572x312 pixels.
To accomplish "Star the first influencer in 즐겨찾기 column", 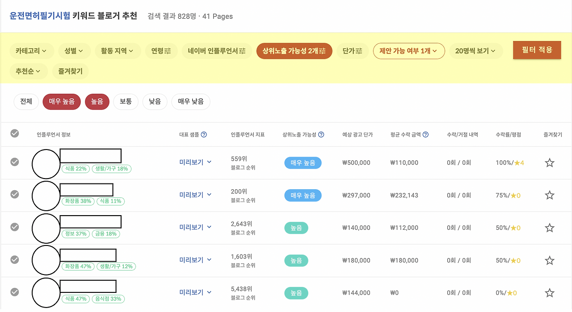I will click(549, 162).
